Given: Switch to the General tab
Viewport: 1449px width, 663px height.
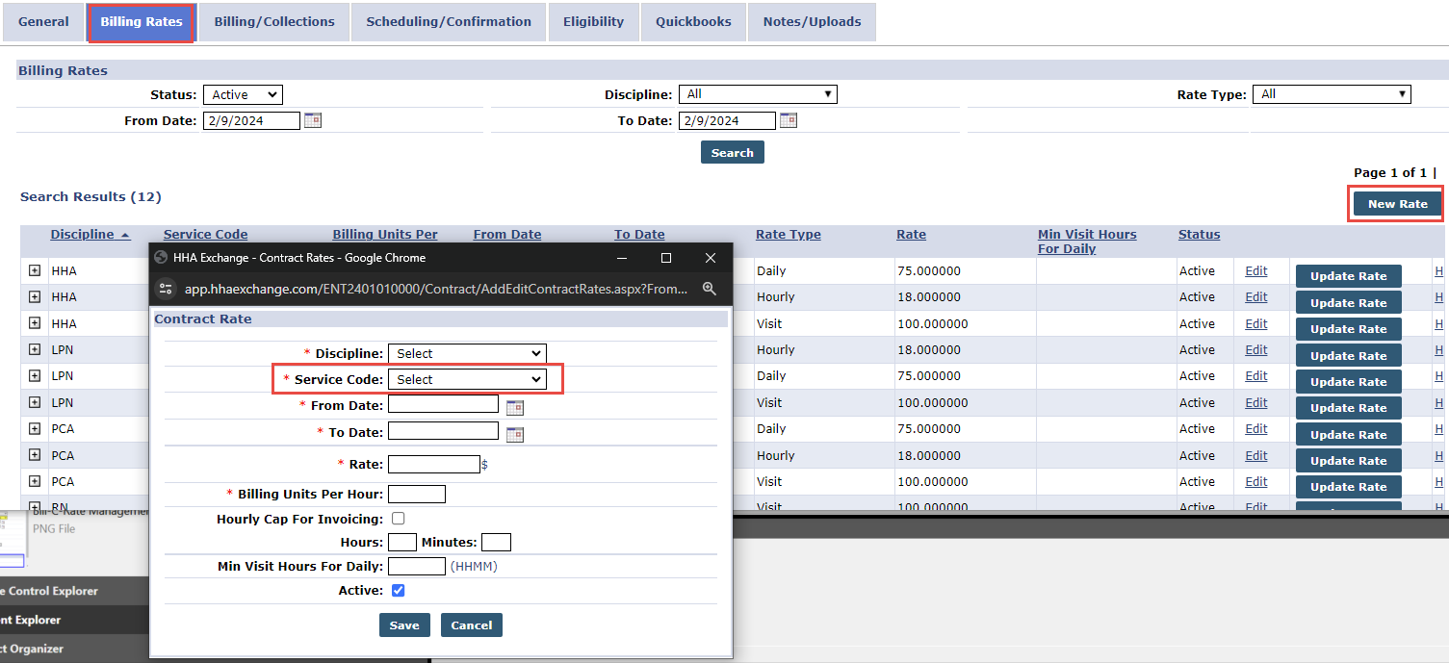Looking at the screenshot, I should pos(43,21).
